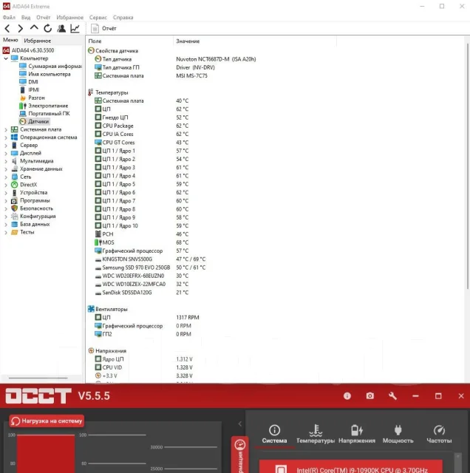Expand the Хранение данных tree node
This screenshot has width=470, height=473.
click(6, 169)
